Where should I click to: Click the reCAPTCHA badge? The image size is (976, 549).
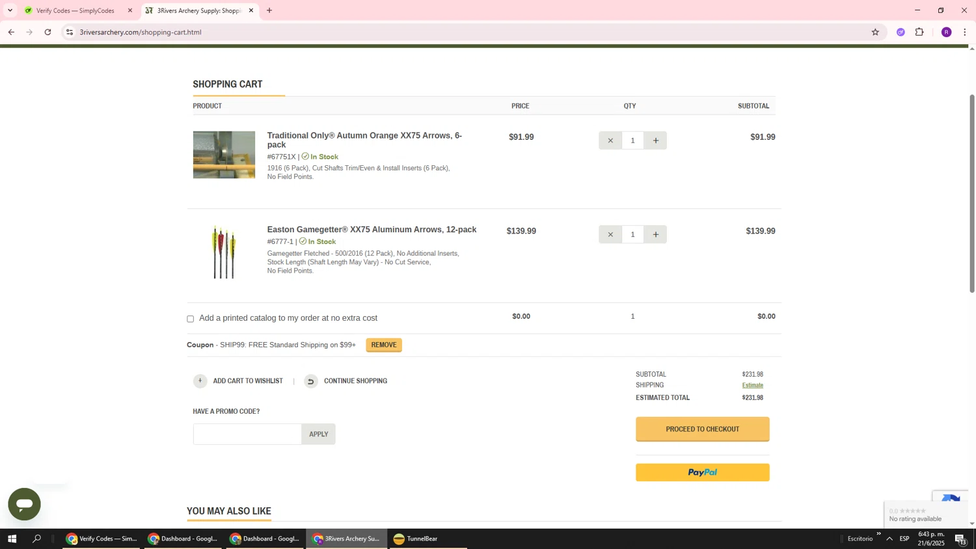950,496
